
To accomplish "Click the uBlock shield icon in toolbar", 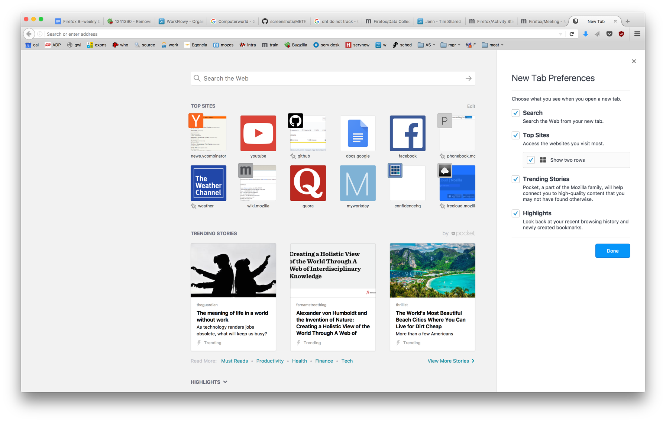I will [x=621, y=34].
